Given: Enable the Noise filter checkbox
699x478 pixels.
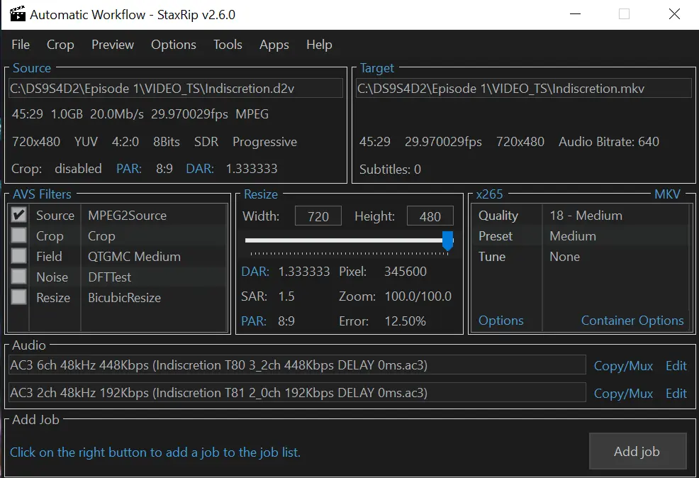Looking at the screenshot, I should 18,277.
